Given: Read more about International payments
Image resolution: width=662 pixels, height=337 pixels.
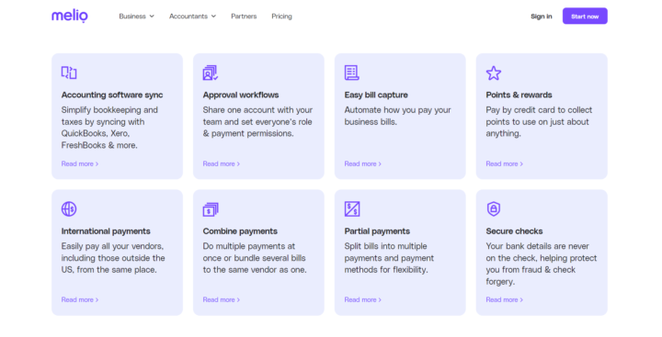Looking at the screenshot, I should click(x=80, y=299).
